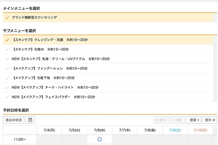Click the 直近の状況 button
The height and width of the screenshot is (145, 218).
coord(13,120)
